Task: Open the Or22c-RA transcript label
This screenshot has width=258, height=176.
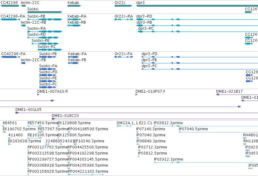Action: tap(124, 16)
